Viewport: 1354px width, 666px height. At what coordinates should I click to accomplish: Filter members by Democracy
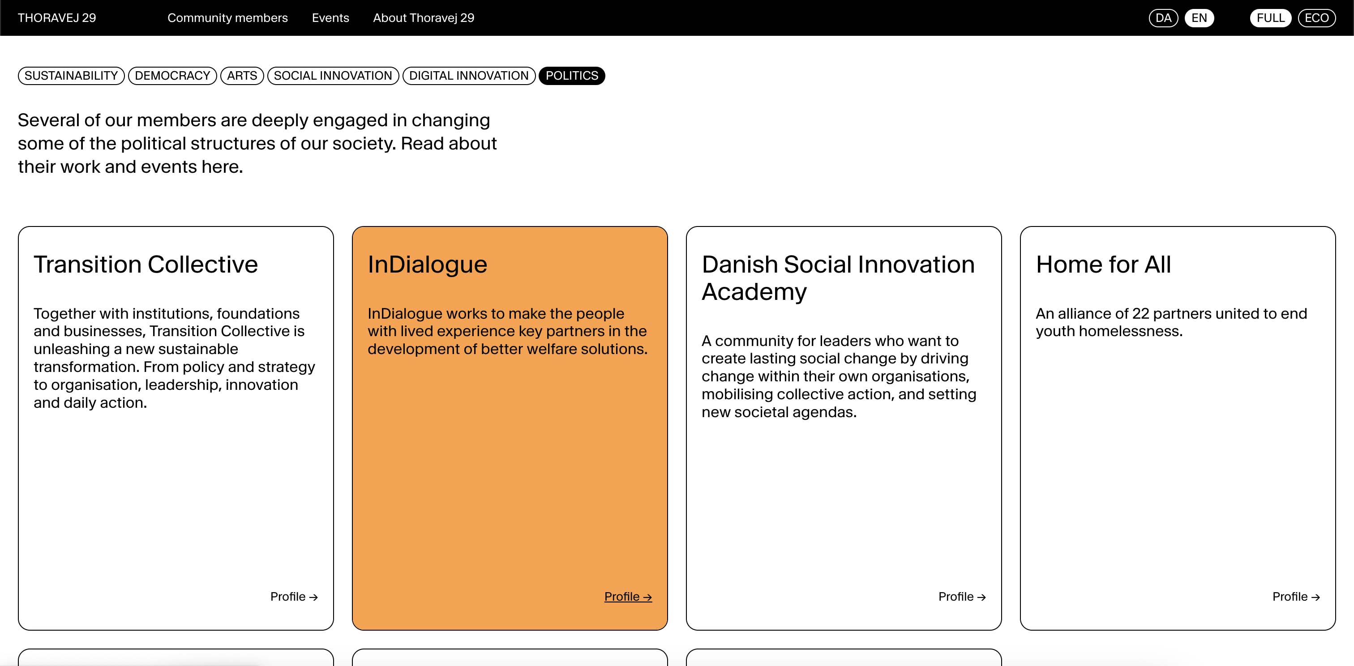[x=172, y=76]
